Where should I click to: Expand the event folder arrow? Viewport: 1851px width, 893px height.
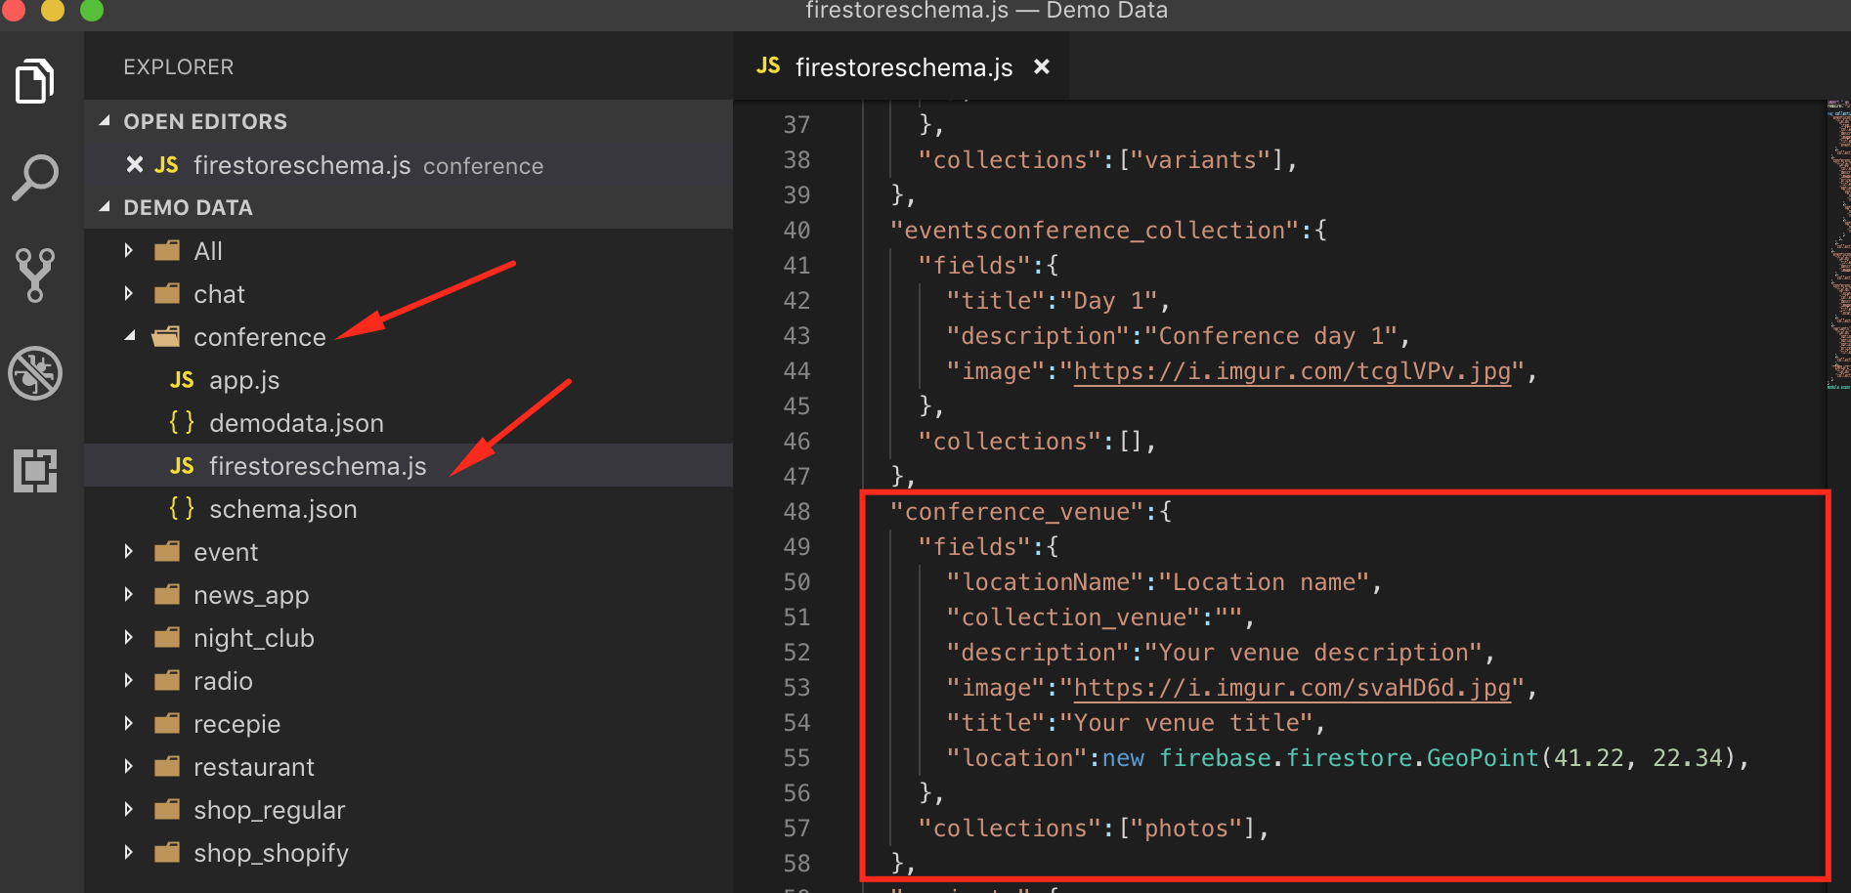click(x=129, y=552)
